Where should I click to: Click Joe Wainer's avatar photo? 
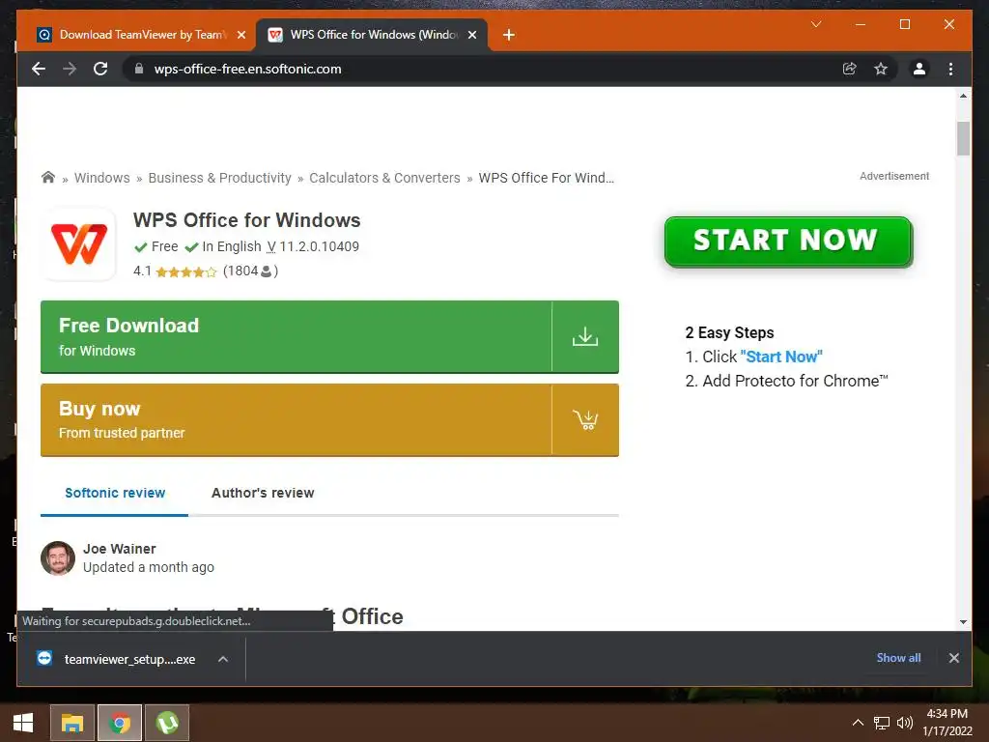(x=58, y=557)
